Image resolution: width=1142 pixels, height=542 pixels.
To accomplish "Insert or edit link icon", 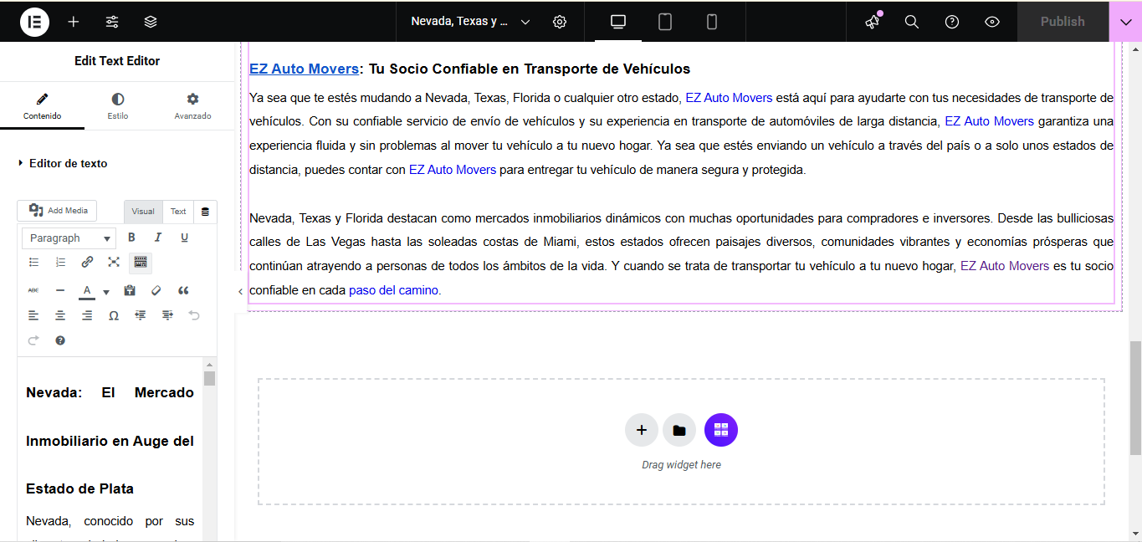I will [x=87, y=262].
